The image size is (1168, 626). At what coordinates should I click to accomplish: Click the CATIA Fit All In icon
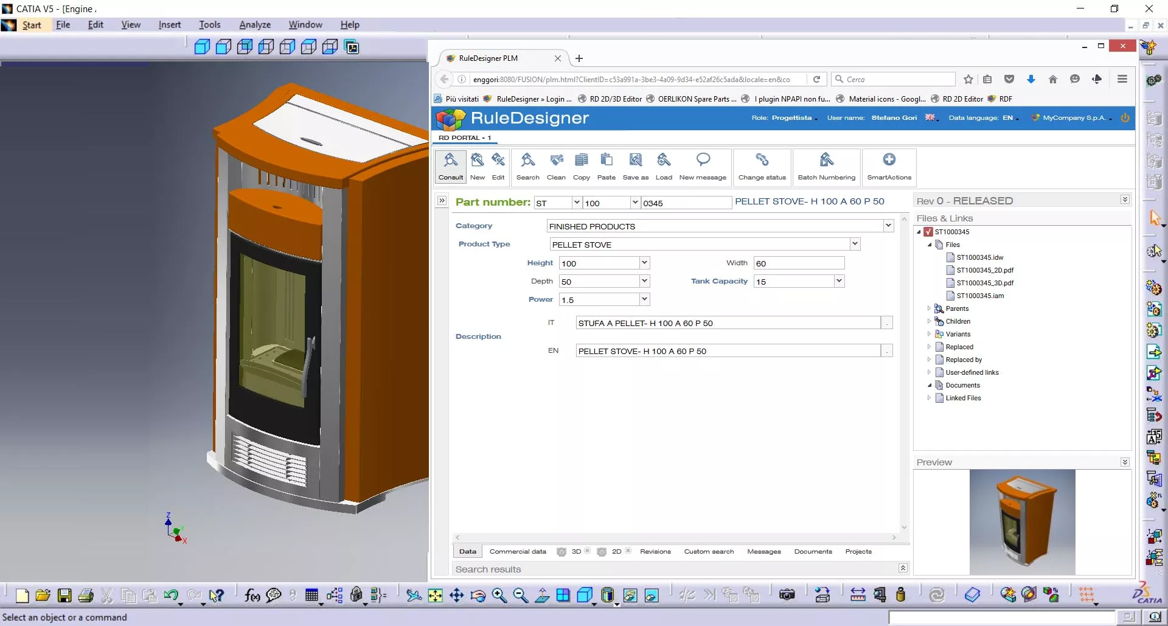(436, 596)
